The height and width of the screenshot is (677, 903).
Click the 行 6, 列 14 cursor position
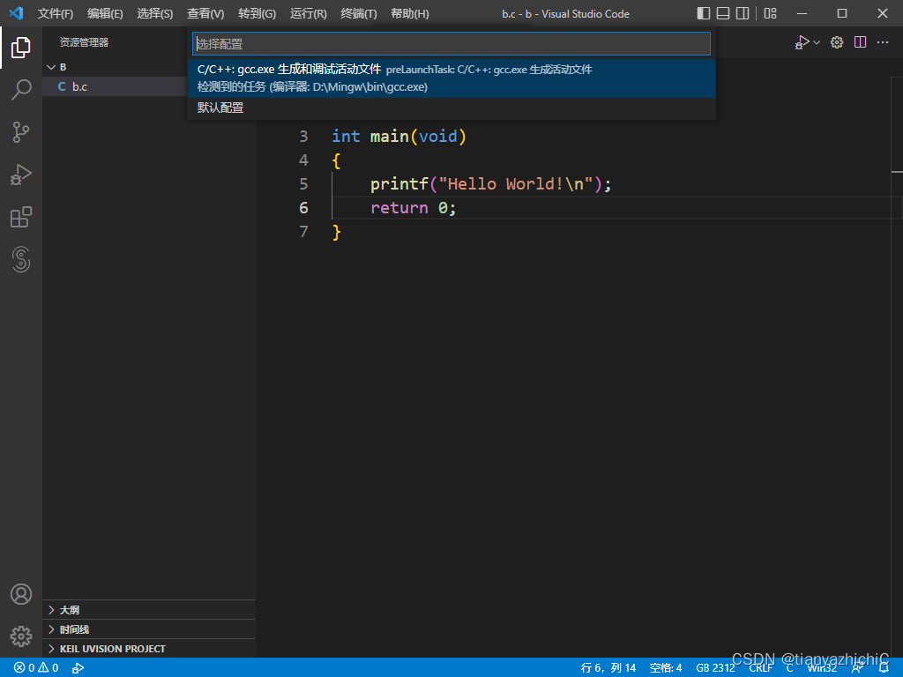608,668
